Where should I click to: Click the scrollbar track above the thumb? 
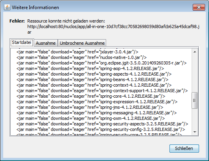(x=195, y=73)
